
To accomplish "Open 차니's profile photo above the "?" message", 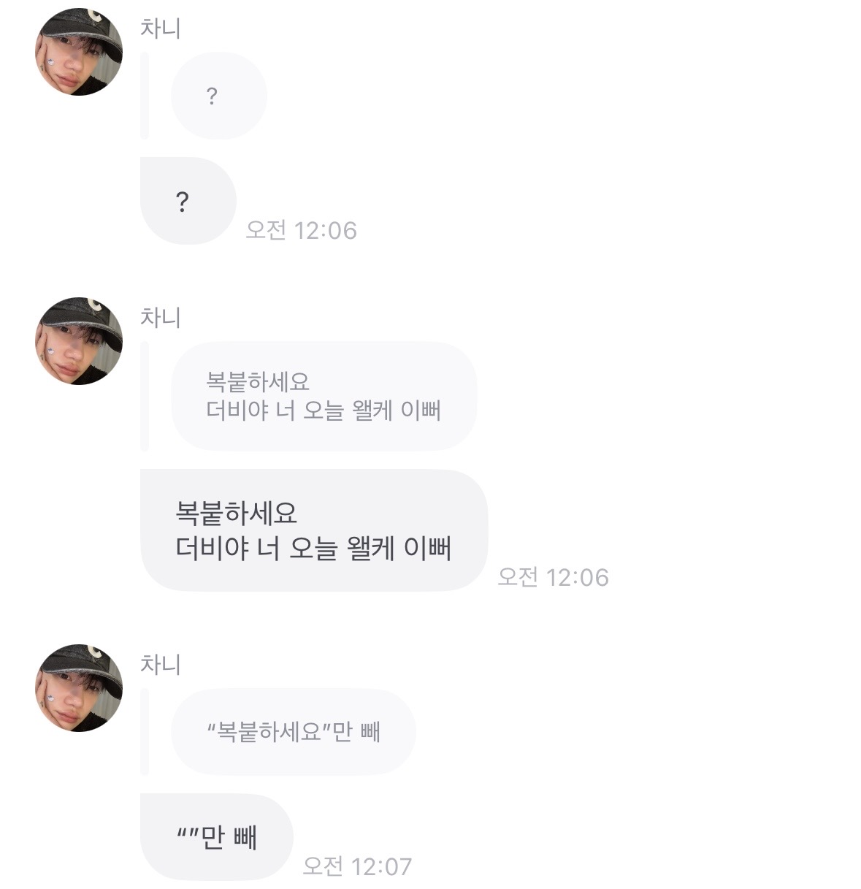I will pyautogui.click(x=79, y=52).
